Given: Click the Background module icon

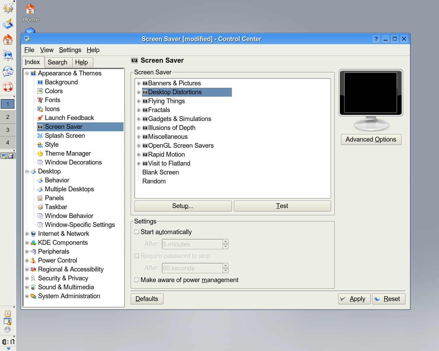Looking at the screenshot, I should tap(40, 82).
